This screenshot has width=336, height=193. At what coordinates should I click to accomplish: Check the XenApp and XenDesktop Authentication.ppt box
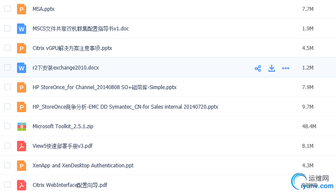[x=7, y=165]
